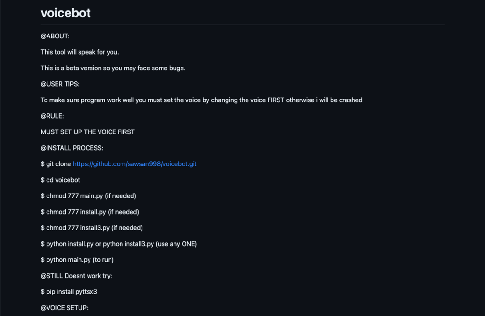Click the '$ git clone' text before the URL

[x=56, y=164]
